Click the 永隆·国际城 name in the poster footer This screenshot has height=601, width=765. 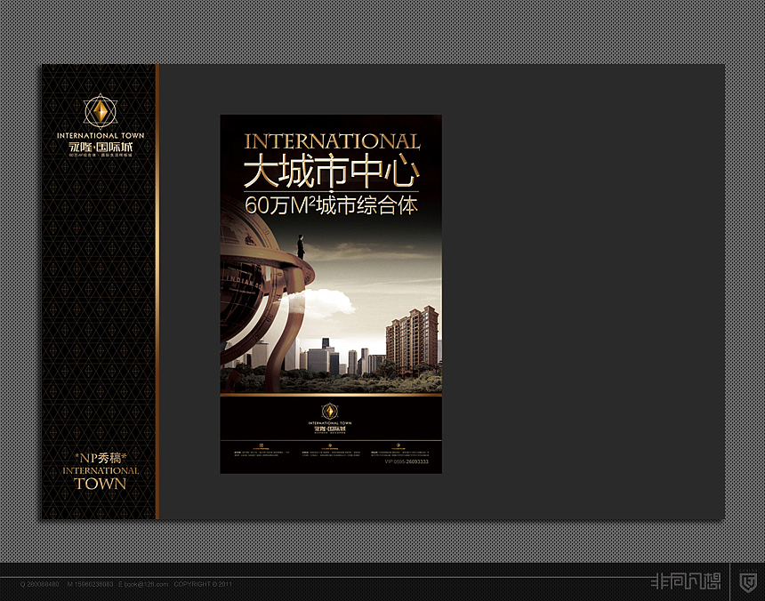[x=330, y=429]
